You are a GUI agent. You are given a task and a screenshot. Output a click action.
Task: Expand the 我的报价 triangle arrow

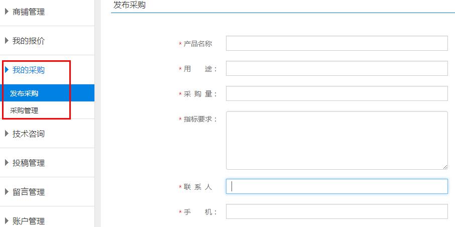tap(7, 41)
